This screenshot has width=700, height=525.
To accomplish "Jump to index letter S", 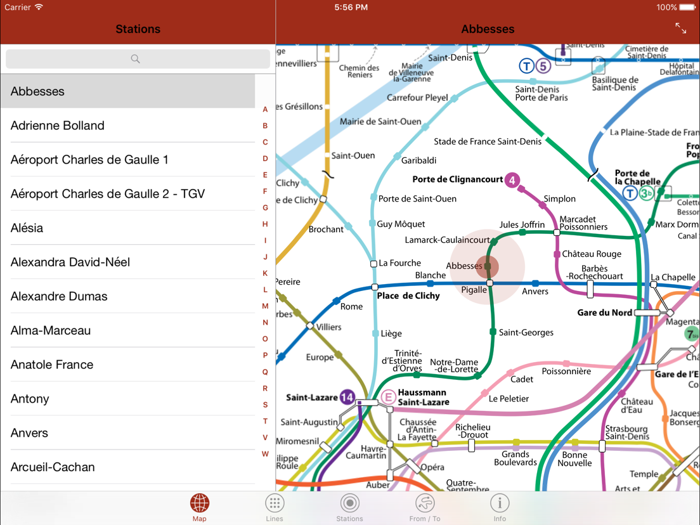I will click(265, 405).
